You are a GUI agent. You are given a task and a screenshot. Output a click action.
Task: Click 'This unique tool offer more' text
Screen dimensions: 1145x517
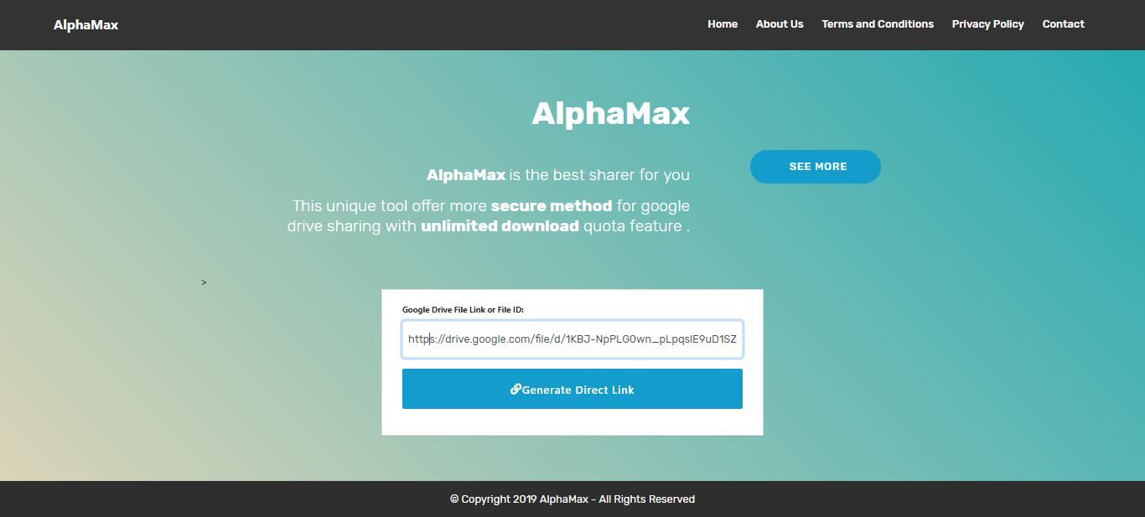[x=390, y=206]
